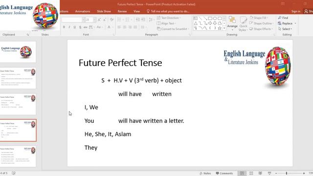Open the Replace dropdown arrow
Screen dimensions: 313x176
point(295,23)
